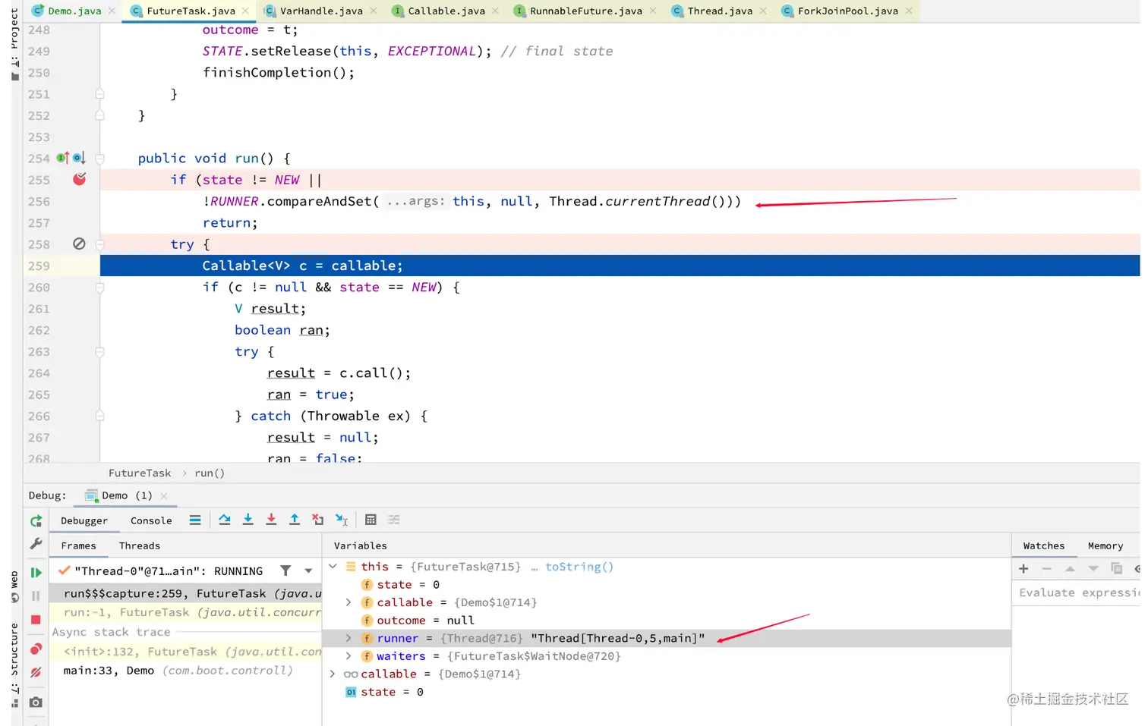Screen dimensions: 1148x726
Task: Open debugger settings wrench icon
Action: coord(36,544)
